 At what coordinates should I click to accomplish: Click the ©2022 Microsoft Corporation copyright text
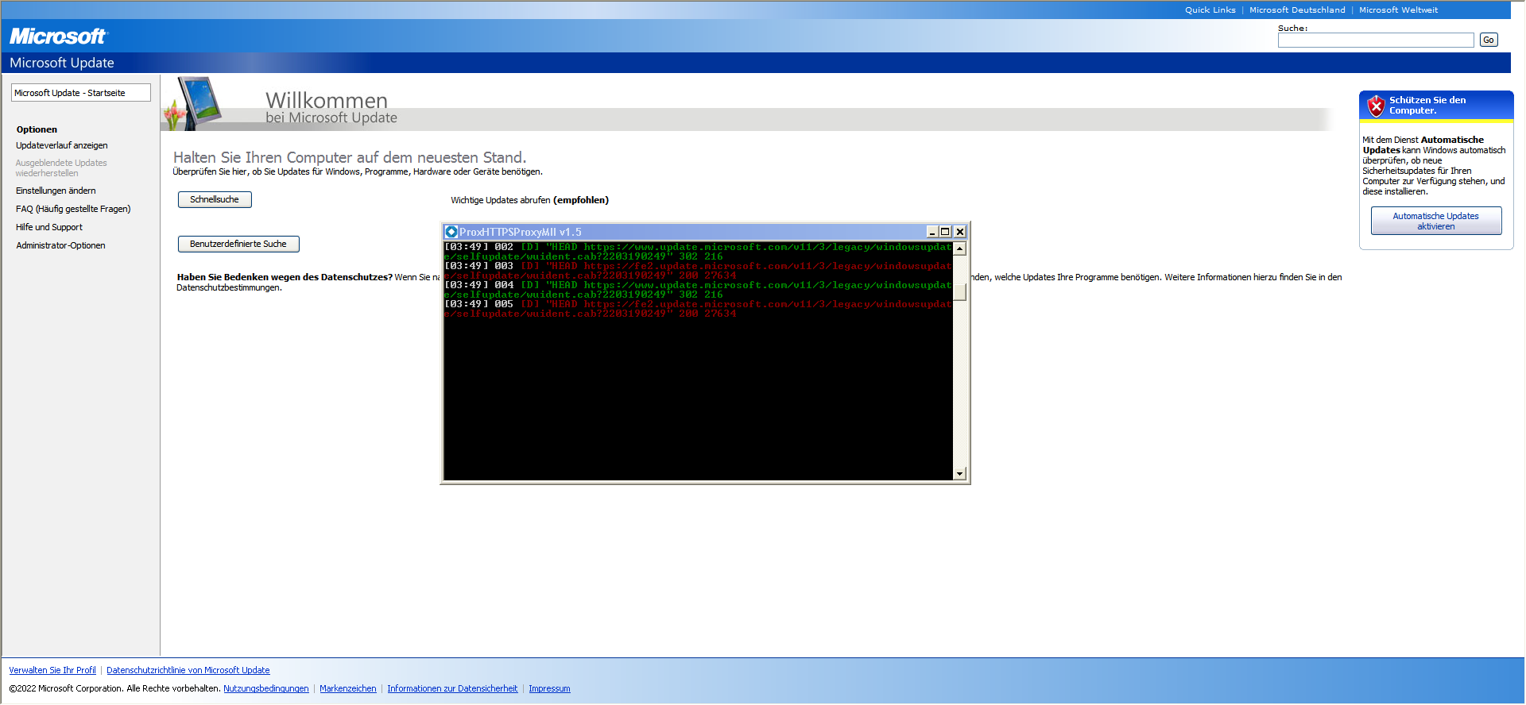[x=114, y=688]
